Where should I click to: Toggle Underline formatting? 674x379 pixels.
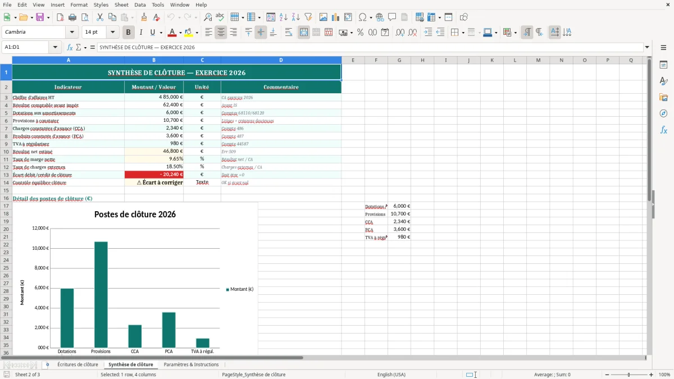click(152, 33)
